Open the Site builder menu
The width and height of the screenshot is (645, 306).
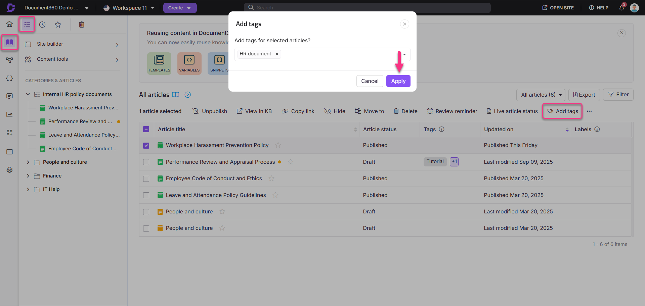[x=72, y=44]
